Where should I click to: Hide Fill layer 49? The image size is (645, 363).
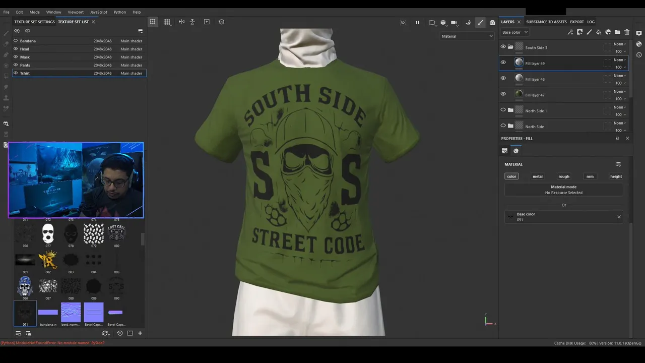coord(503,63)
